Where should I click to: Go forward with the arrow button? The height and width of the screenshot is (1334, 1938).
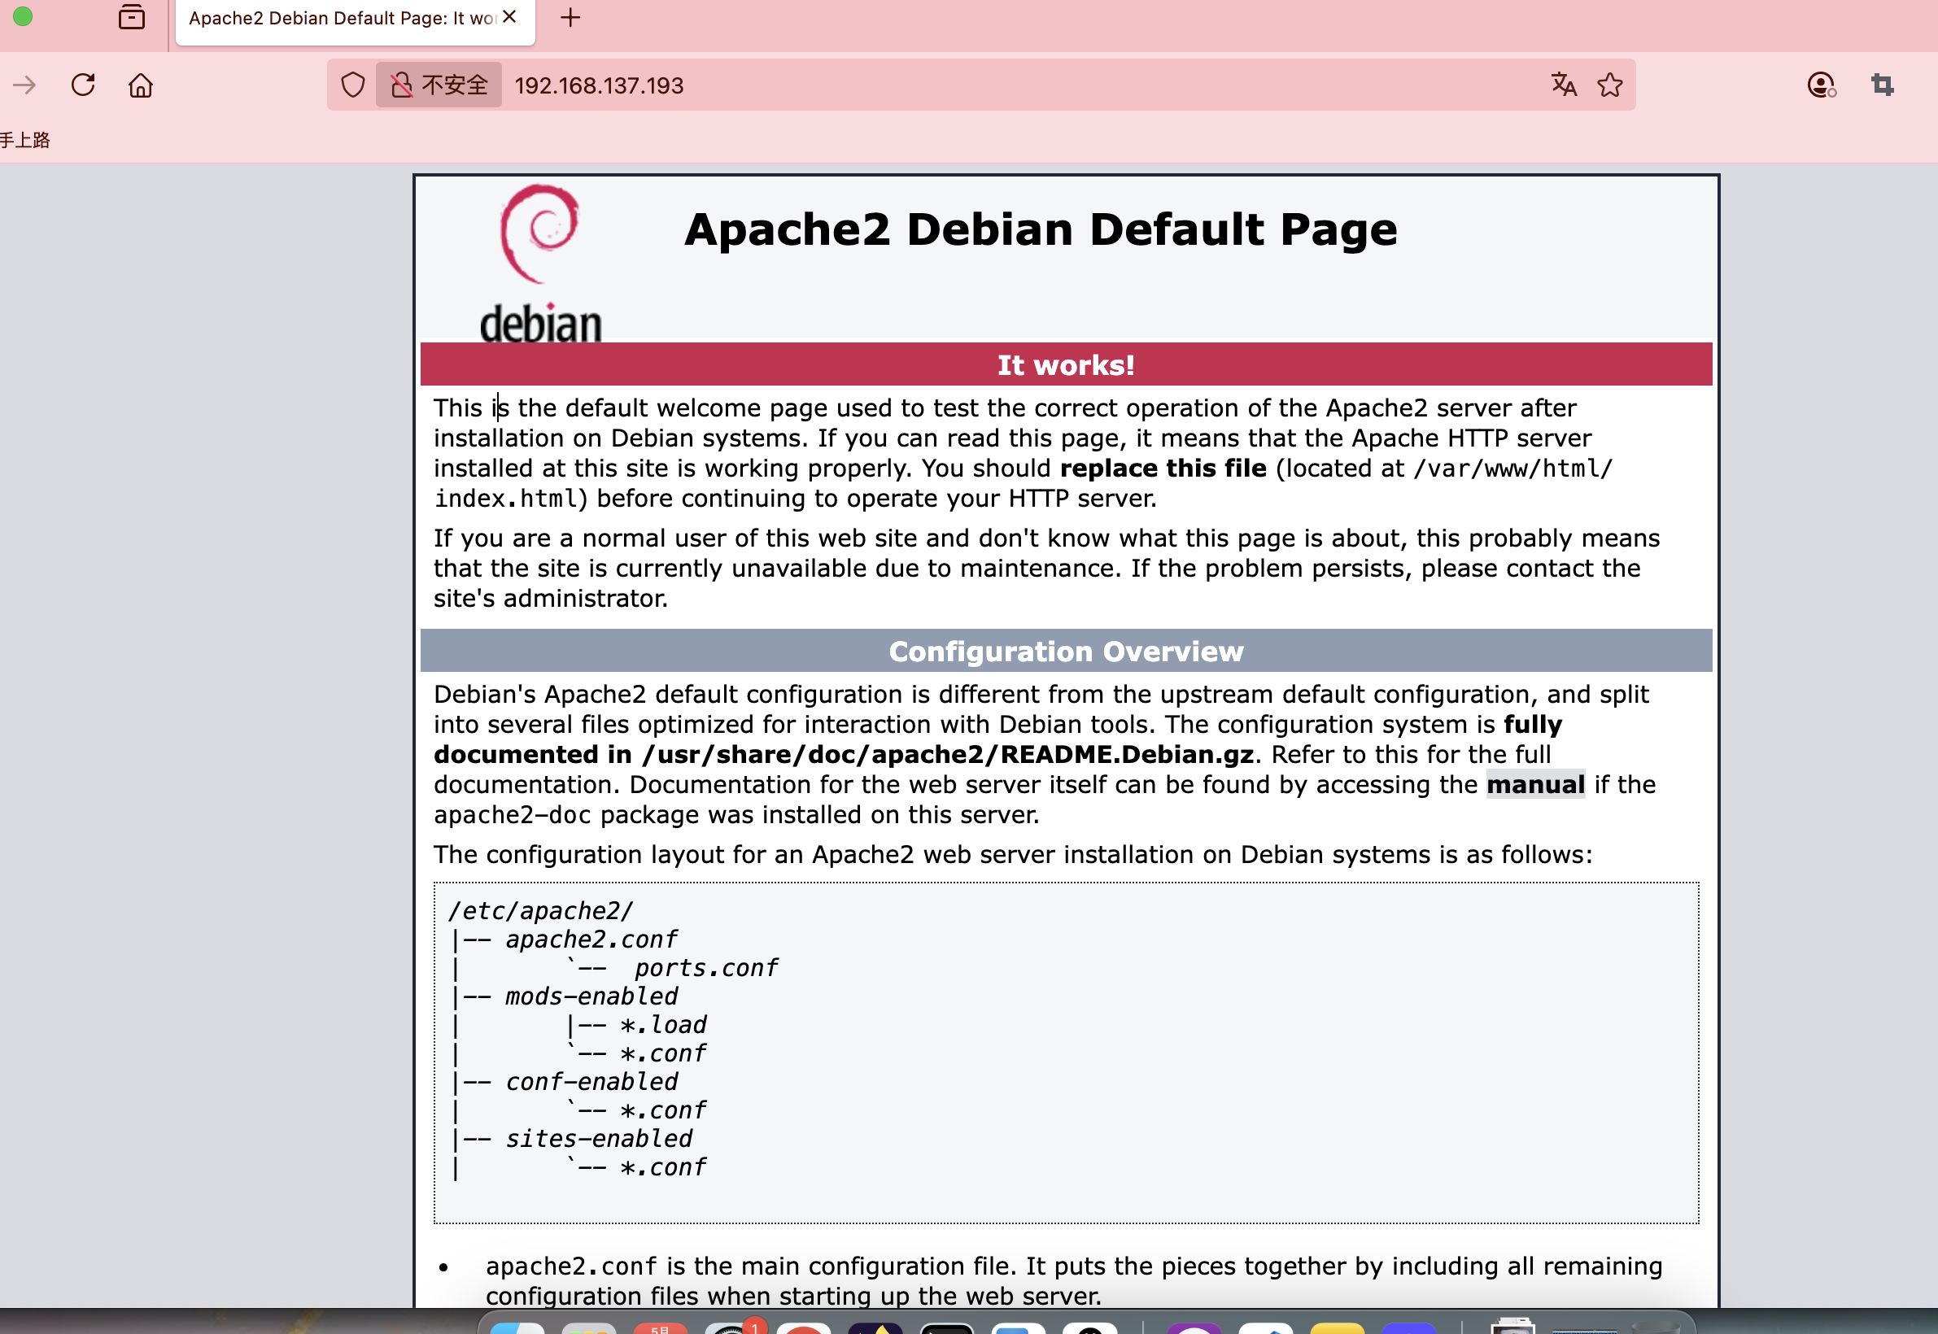pos(24,85)
